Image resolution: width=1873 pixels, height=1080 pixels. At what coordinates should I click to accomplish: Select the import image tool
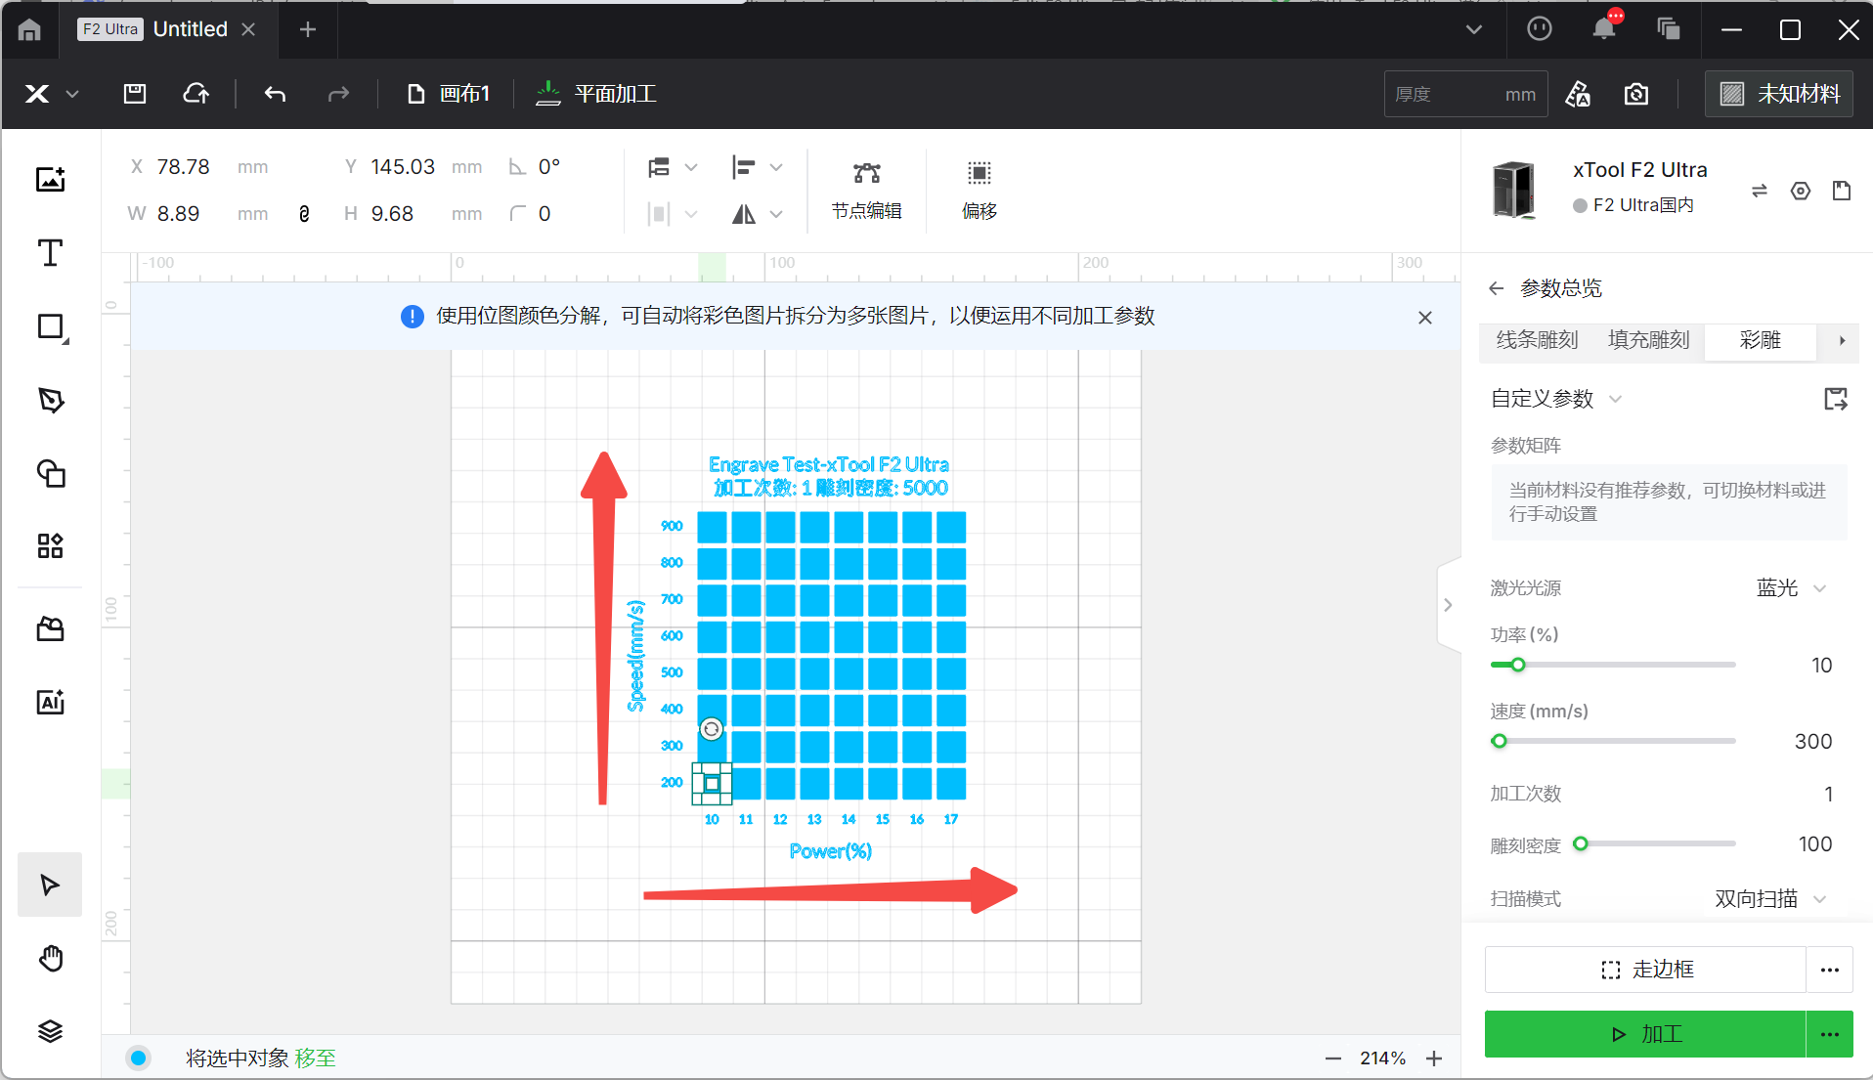click(x=51, y=180)
